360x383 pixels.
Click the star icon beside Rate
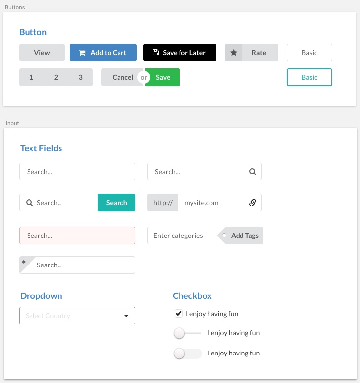click(x=234, y=53)
